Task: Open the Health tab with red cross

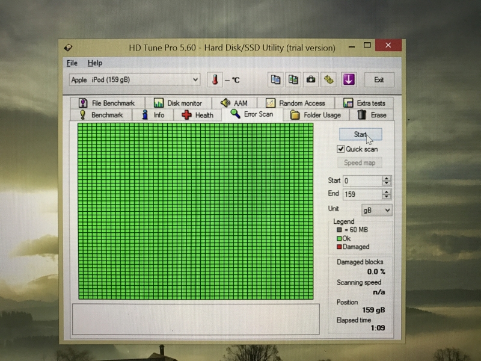Action: 197,115
